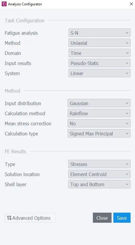Open the Signed Max Principal dropdown

click(99, 133)
